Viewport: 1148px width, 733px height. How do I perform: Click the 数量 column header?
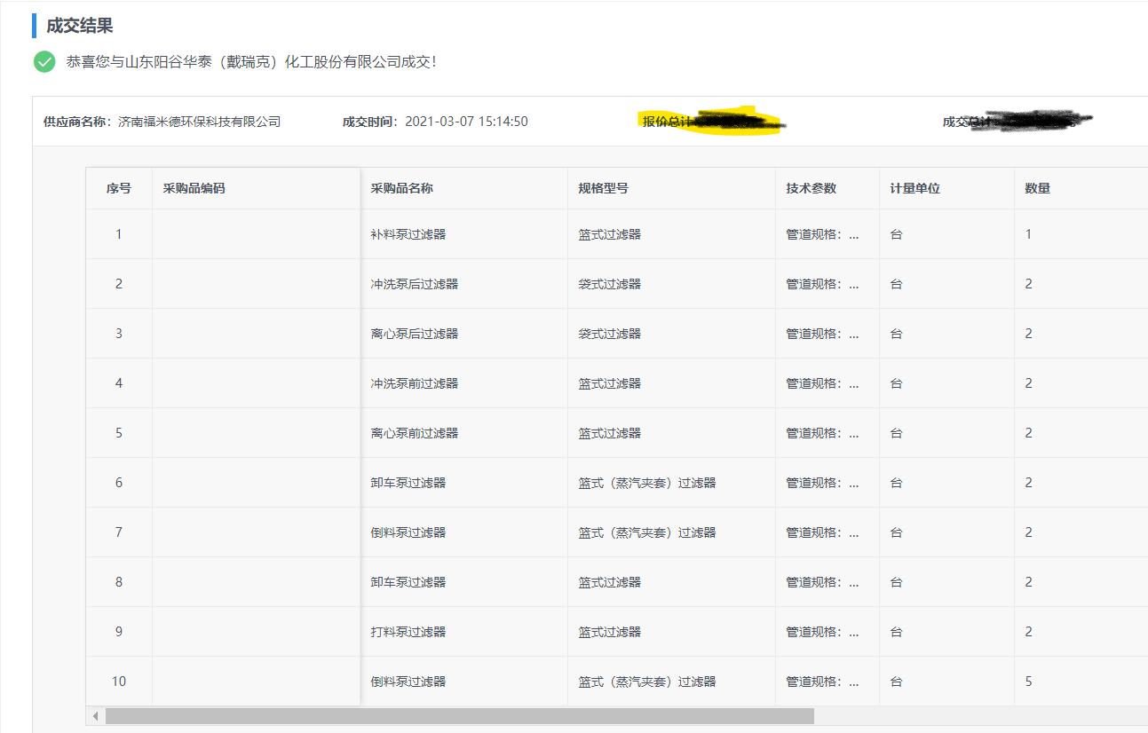1037,188
